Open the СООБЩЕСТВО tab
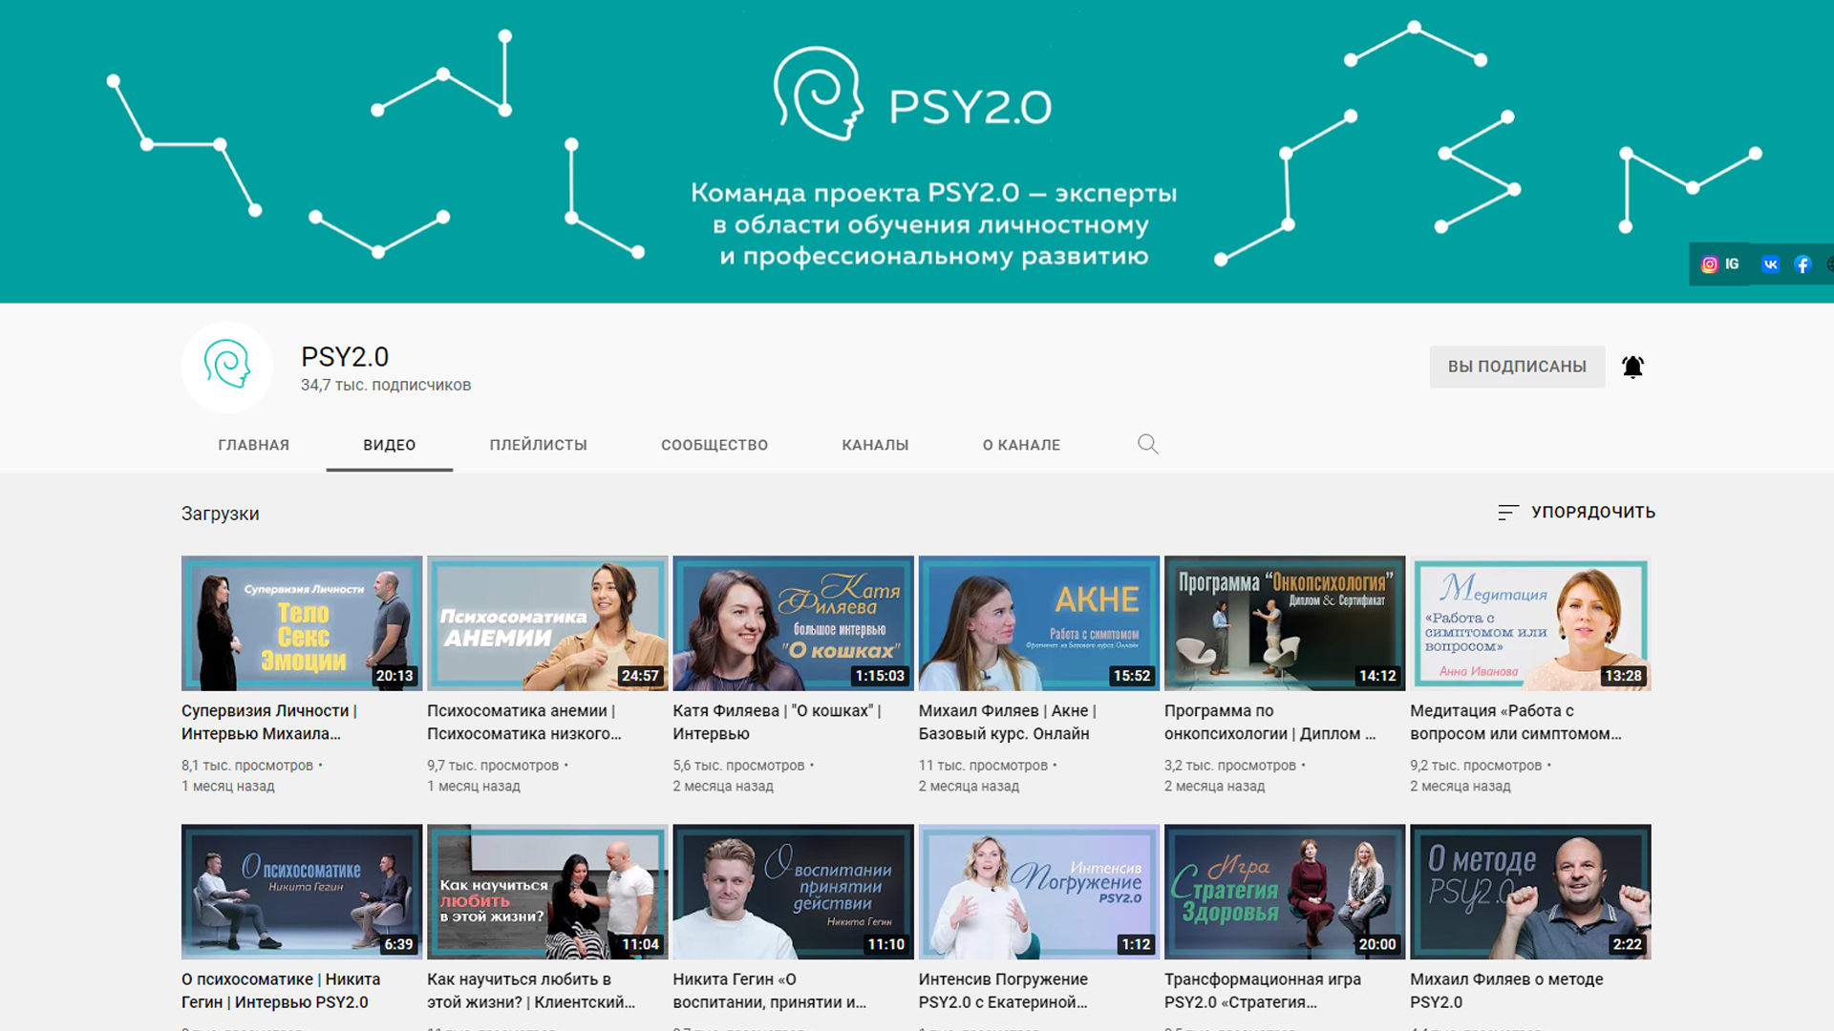 coord(714,445)
